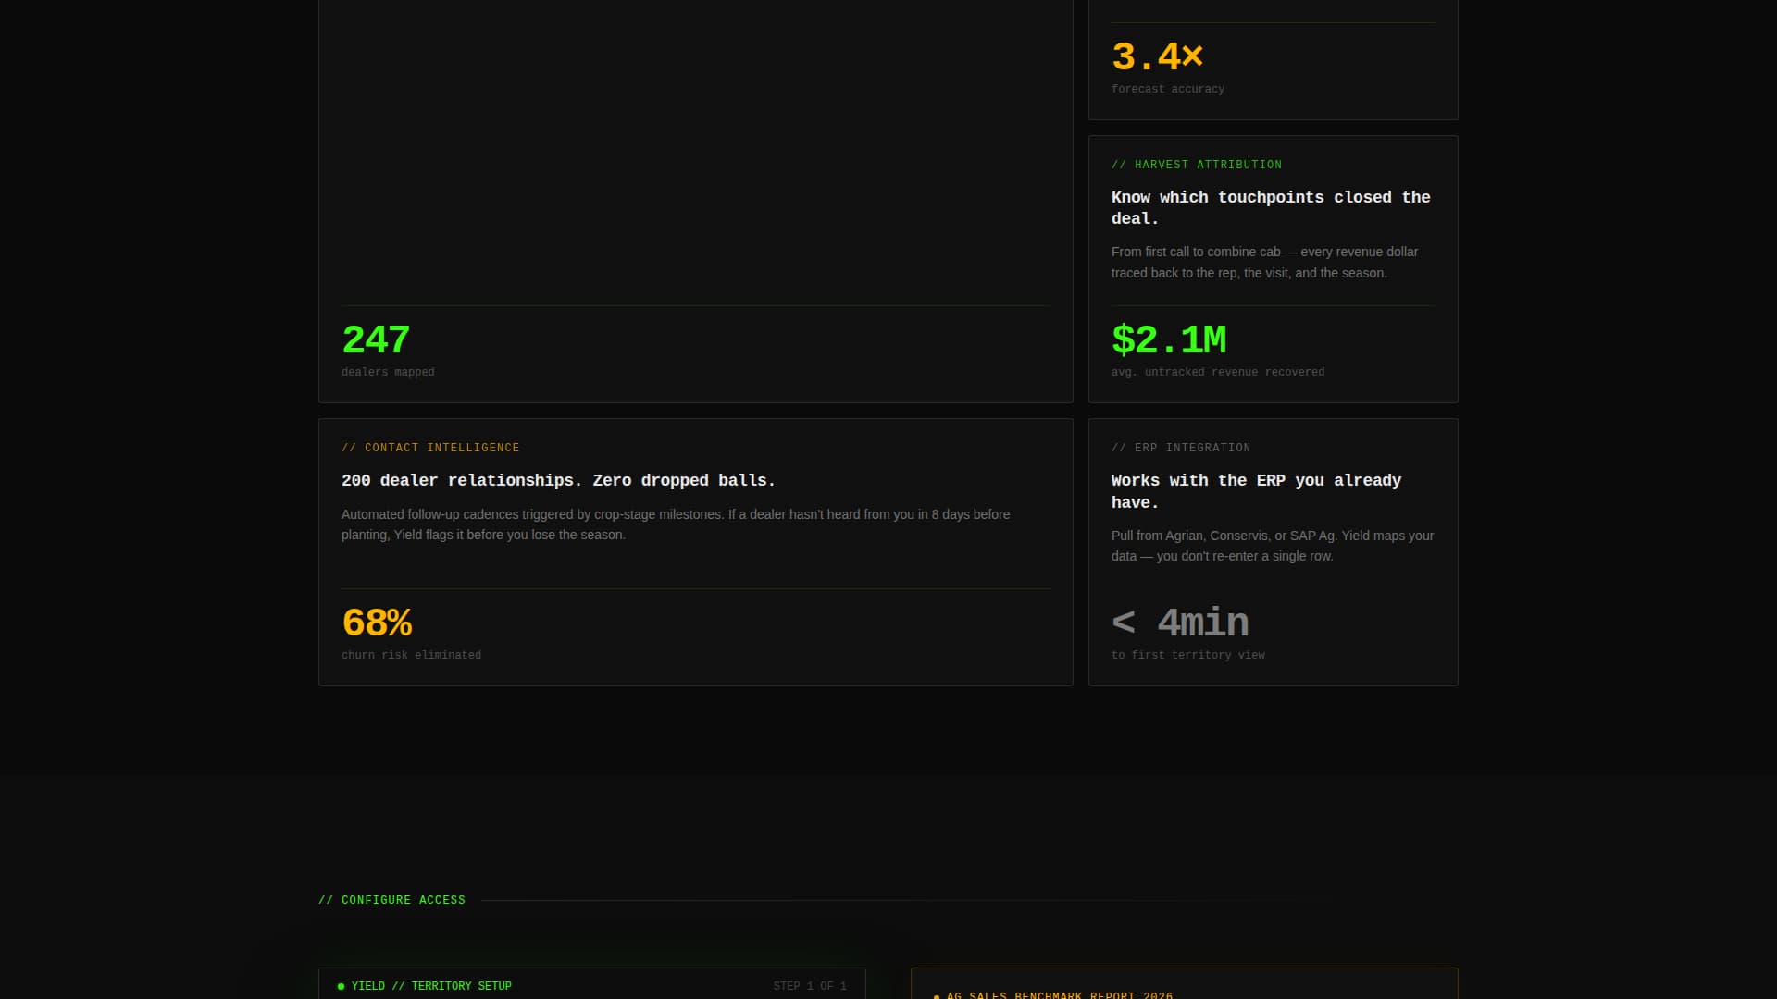Click the "$2.1M" revenue figure
The height and width of the screenshot is (999, 1777).
click(1169, 340)
